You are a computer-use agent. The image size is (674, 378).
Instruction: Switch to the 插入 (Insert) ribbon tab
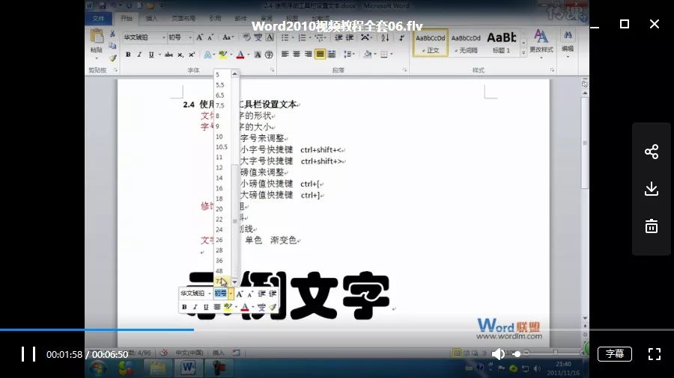[152, 18]
